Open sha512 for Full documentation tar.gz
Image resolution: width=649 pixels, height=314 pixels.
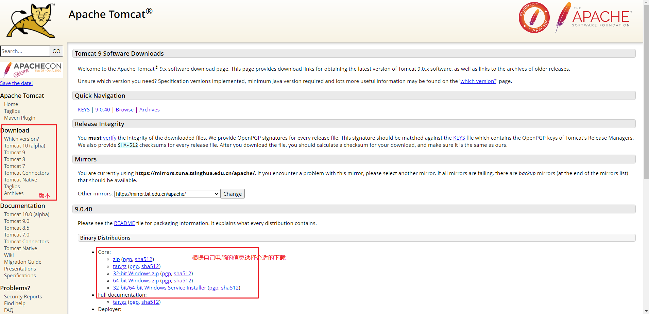coord(150,302)
